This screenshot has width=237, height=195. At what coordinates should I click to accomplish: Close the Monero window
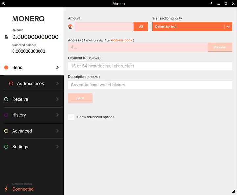[233, 4]
